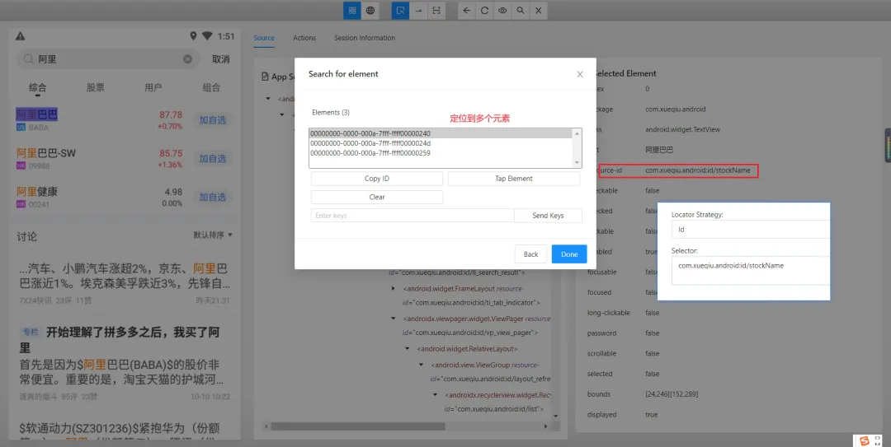
Task: Collapse the ViewPager vp_view_pager node
Action: click(394, 319)
